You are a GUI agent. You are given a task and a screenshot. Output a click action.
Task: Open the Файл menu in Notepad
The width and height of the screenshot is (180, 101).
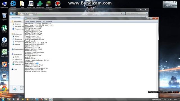[27, 21]
